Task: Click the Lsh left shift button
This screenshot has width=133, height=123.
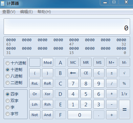Action: (x=35, y=104)
